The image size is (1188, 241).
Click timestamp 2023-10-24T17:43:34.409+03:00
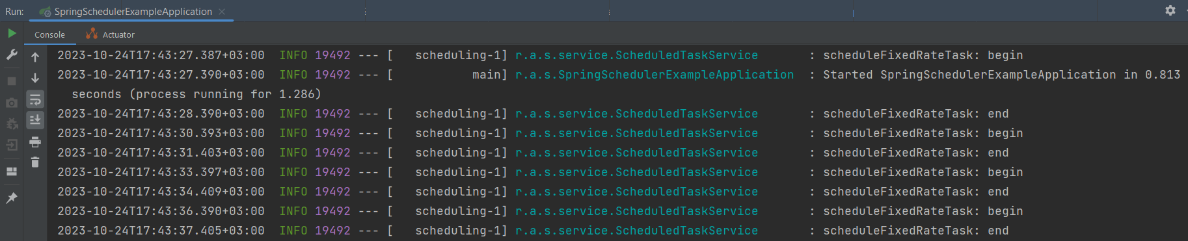161,192
